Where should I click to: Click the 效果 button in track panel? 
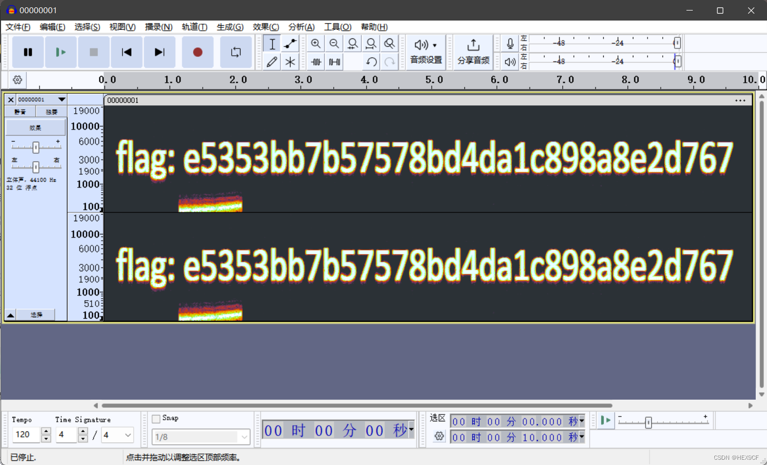click(x=35, y=127)
